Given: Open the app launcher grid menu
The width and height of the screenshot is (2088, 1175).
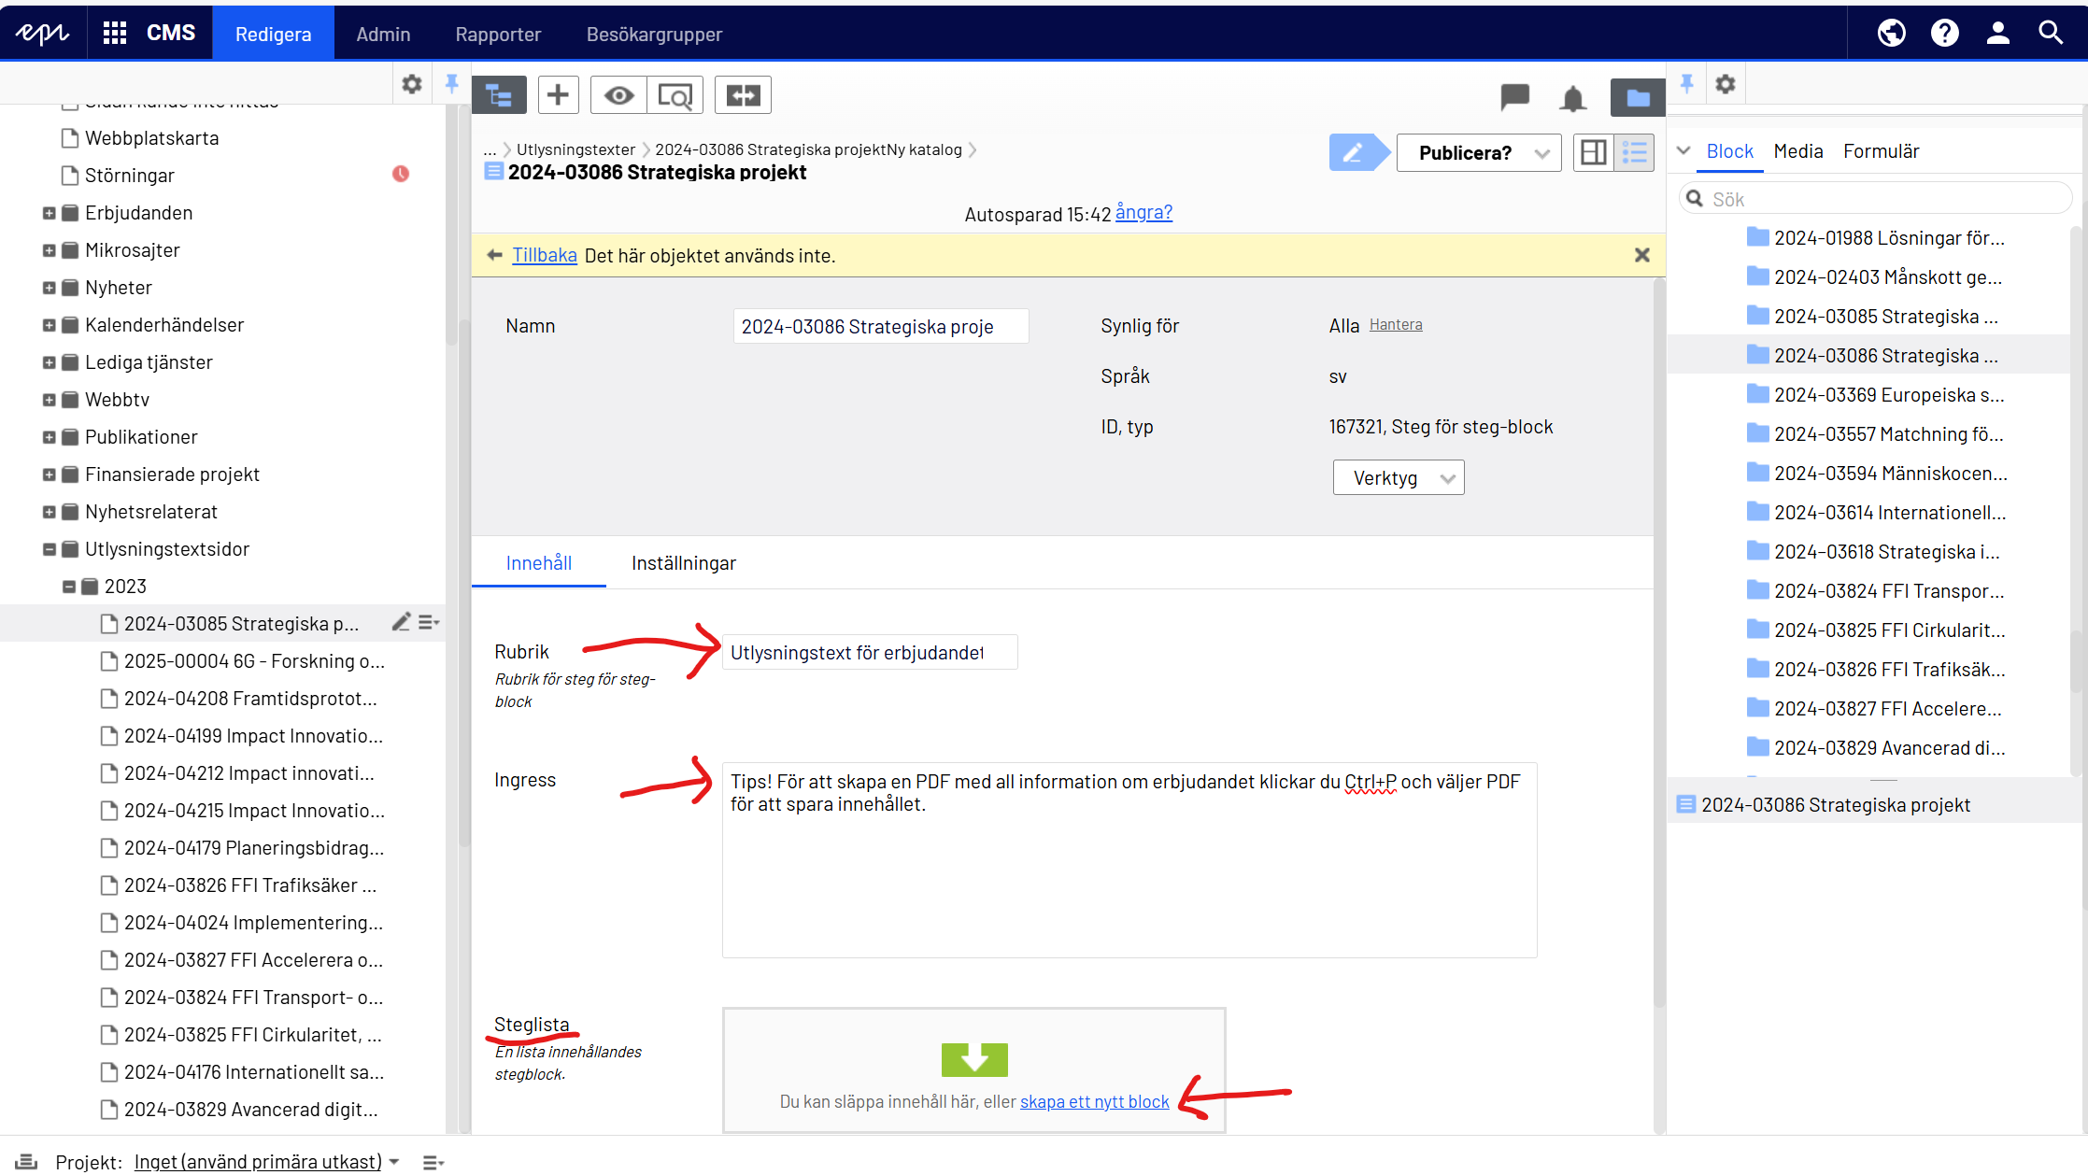Looking at the screenshot, I should tap(115, 34).
